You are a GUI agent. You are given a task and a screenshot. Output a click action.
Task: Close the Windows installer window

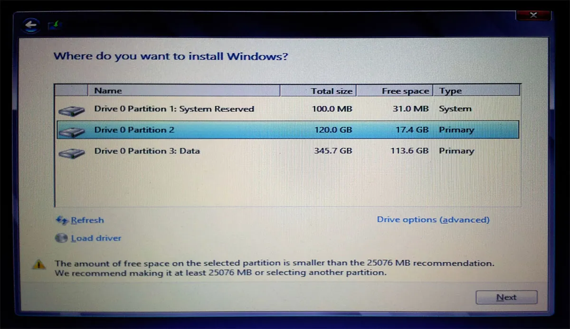point(533,15)
